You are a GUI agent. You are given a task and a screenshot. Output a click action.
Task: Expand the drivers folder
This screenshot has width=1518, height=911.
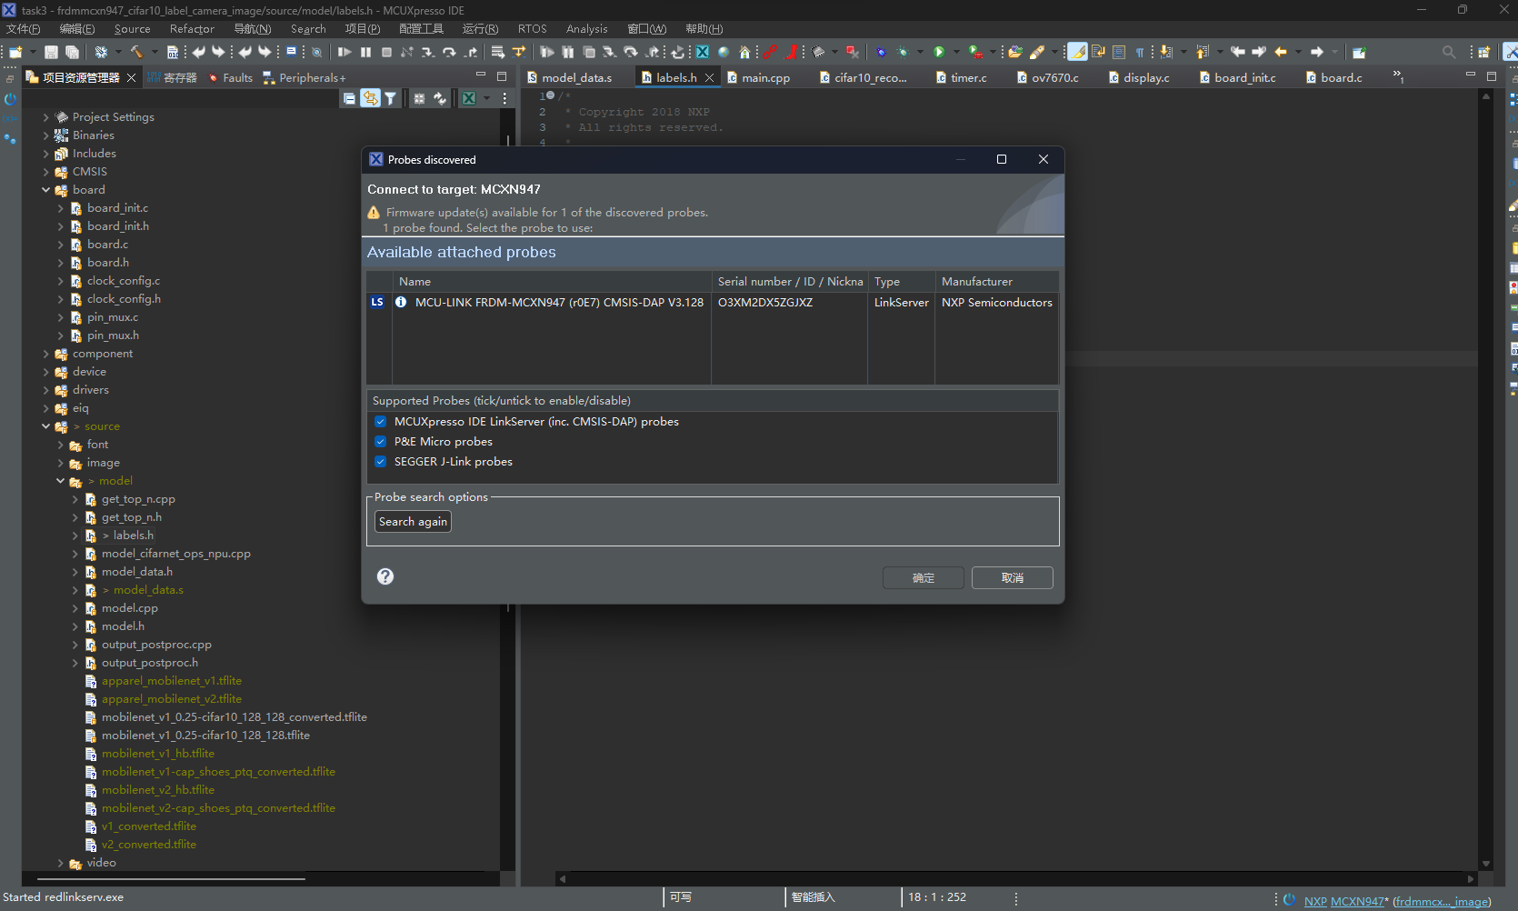(46, 390)
